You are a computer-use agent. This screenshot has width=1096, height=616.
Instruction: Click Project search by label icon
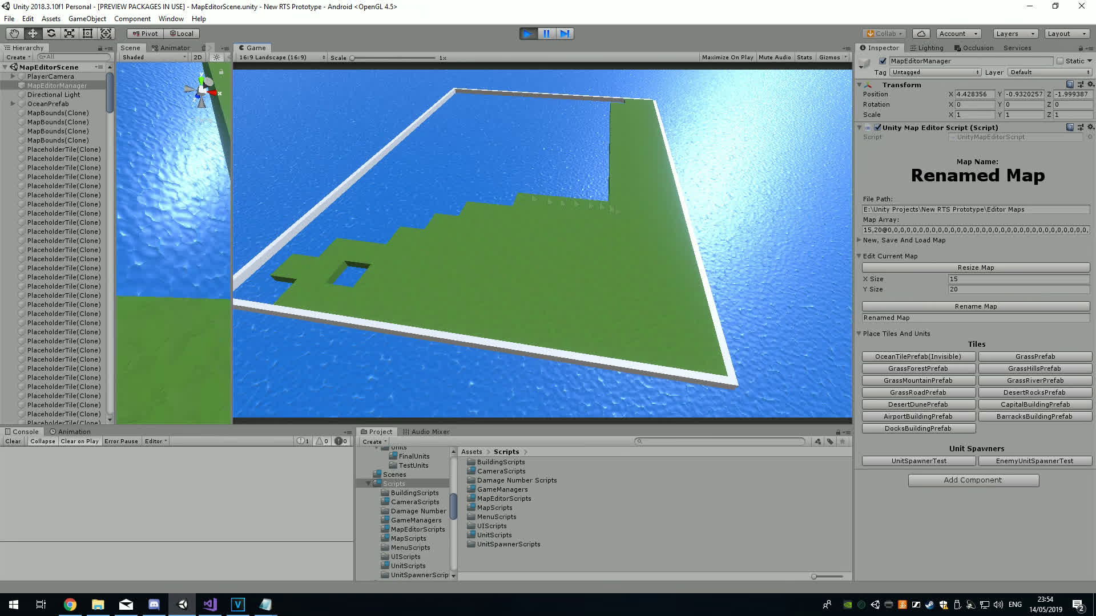pyautogui.click(x=830, y=441)
